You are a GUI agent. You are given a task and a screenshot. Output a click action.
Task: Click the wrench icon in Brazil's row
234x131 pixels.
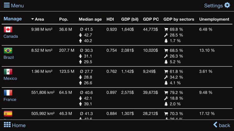coord(166,56)
